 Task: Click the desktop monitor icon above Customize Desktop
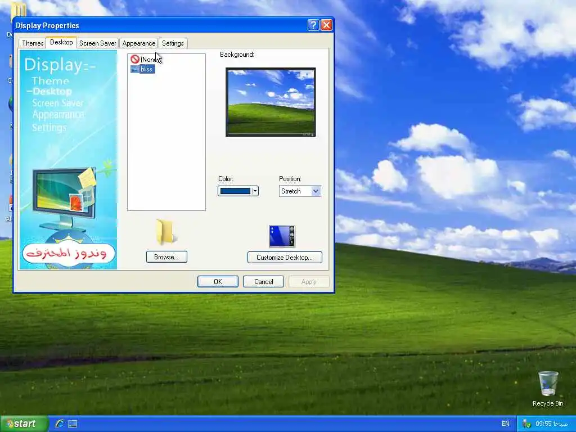(282, 236)
